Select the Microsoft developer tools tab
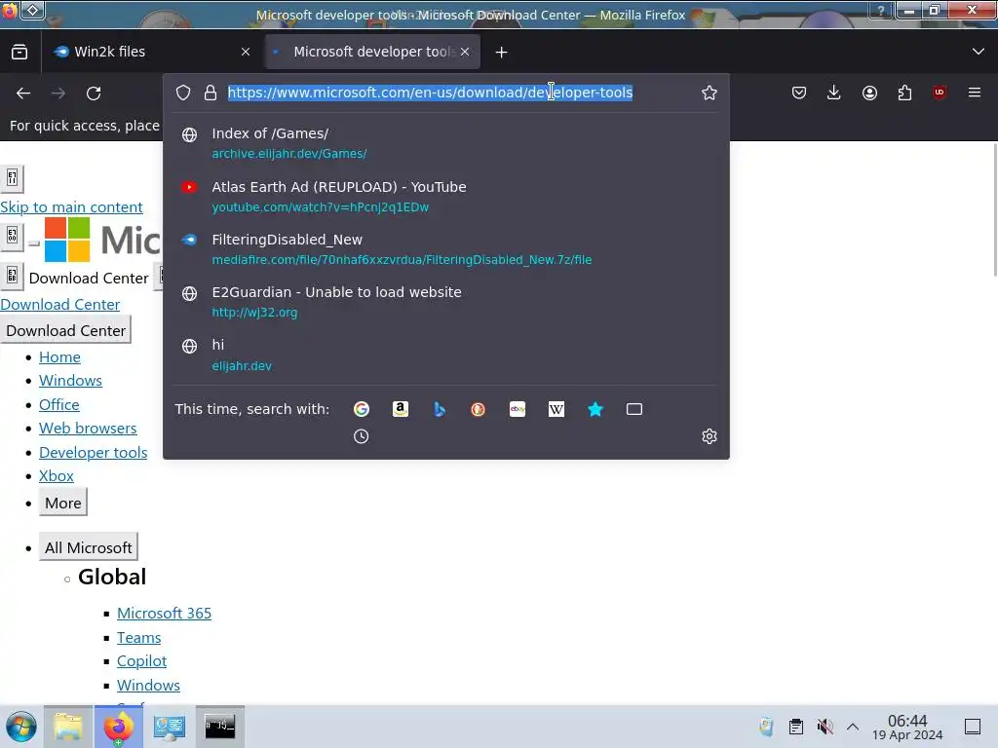 [x=372, y=52]
